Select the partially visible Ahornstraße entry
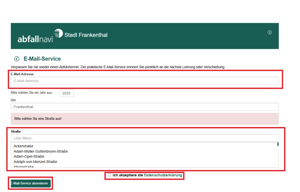300x192 pixels. [23, 167]
